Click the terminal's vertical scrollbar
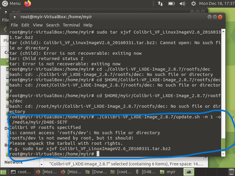235x176 pixels. [x=224, y=141]
